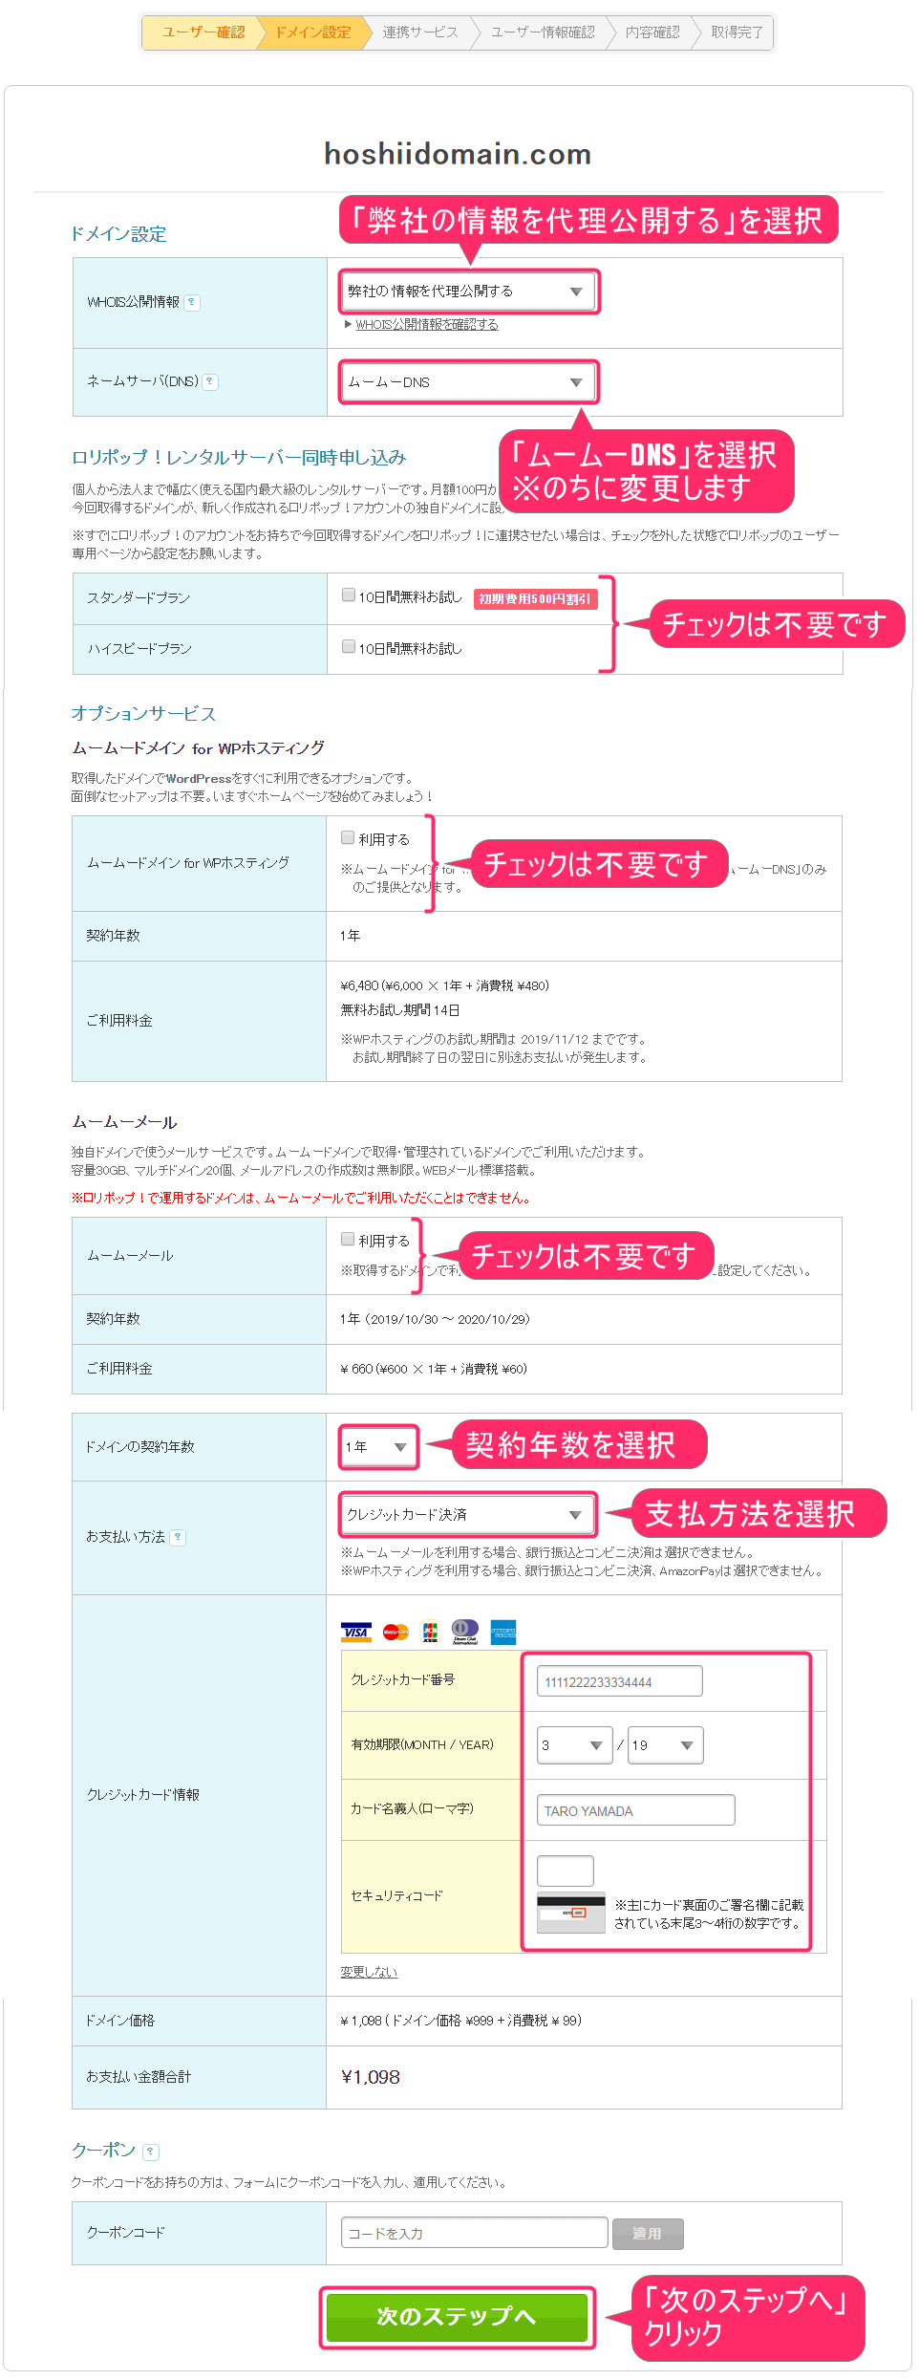
Task: Click the ロリポップ！レンタルサーバー同時申し込み heading
Action: coord(239,458)
